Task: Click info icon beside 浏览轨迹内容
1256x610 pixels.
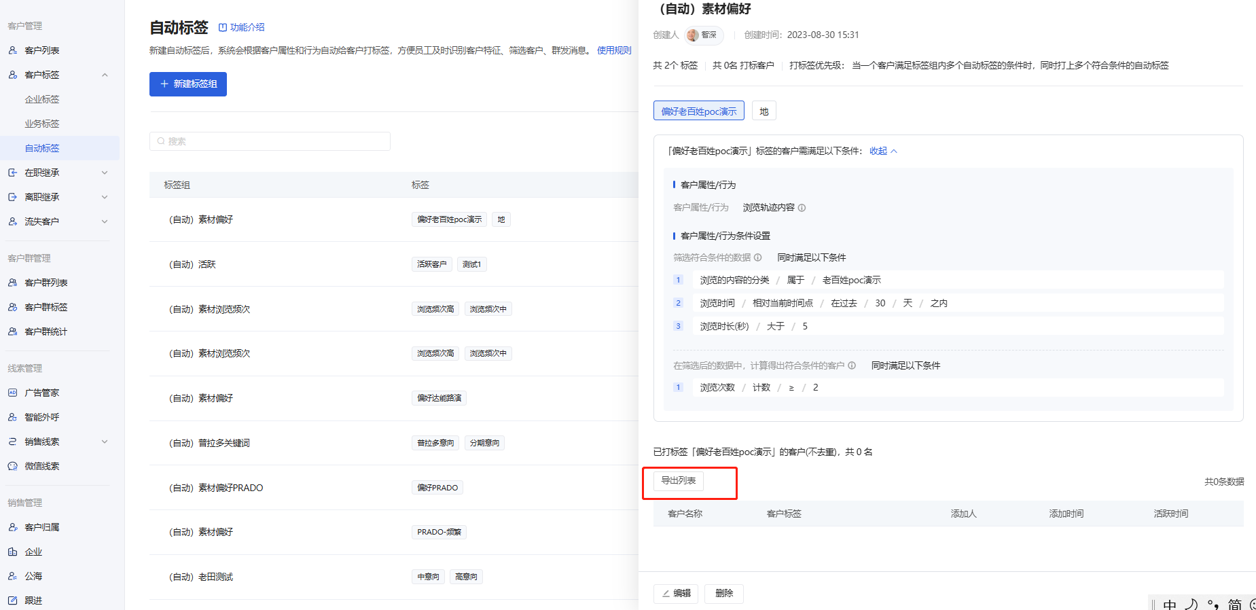Action: coord(802,208)
